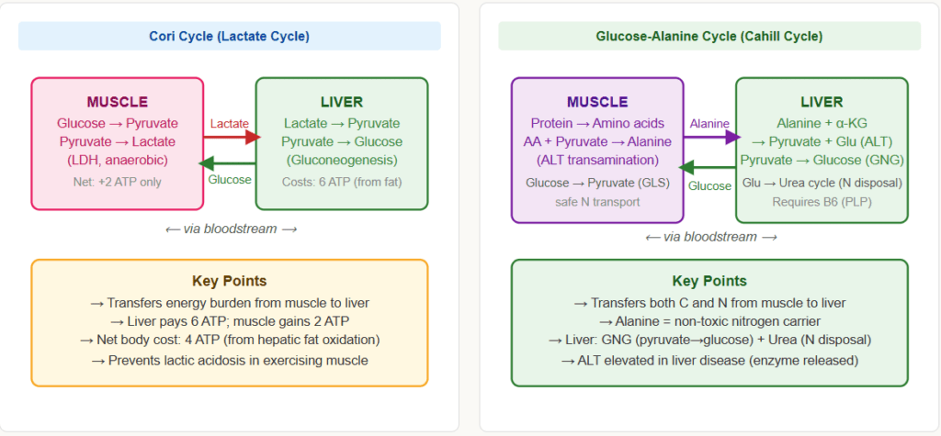Select the Cori Cycle (Lactate Cycle) header
Viewport: 941px width, 436px height.
pos(229,37)
